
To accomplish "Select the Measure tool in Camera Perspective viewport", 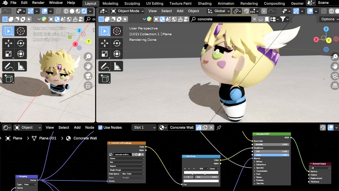I will pos(21,66).
